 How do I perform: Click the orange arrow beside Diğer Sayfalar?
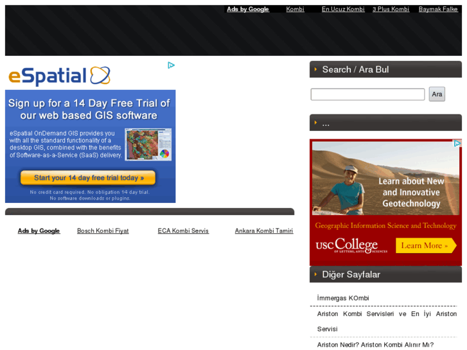pos(315,274)
